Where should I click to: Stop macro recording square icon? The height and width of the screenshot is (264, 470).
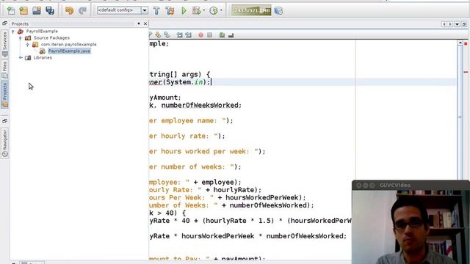coord(209,35)
